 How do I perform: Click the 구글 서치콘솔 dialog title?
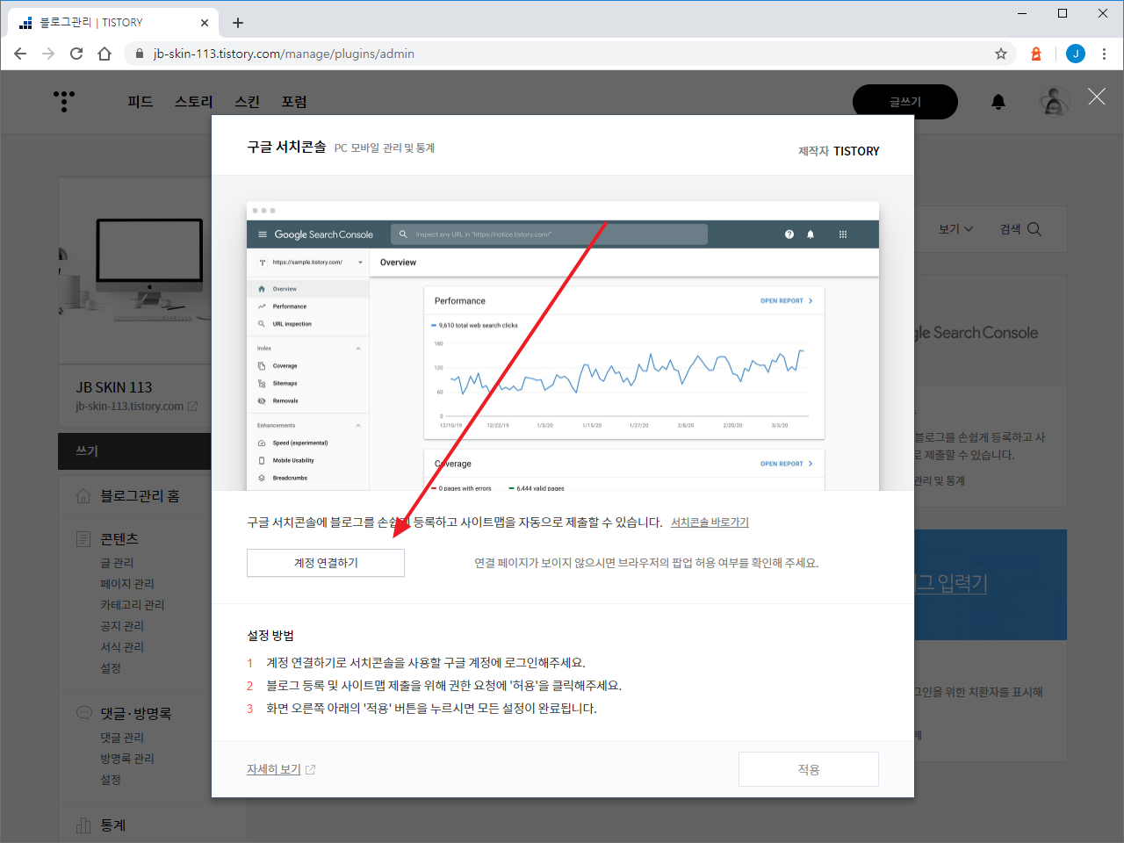point(286,147)
